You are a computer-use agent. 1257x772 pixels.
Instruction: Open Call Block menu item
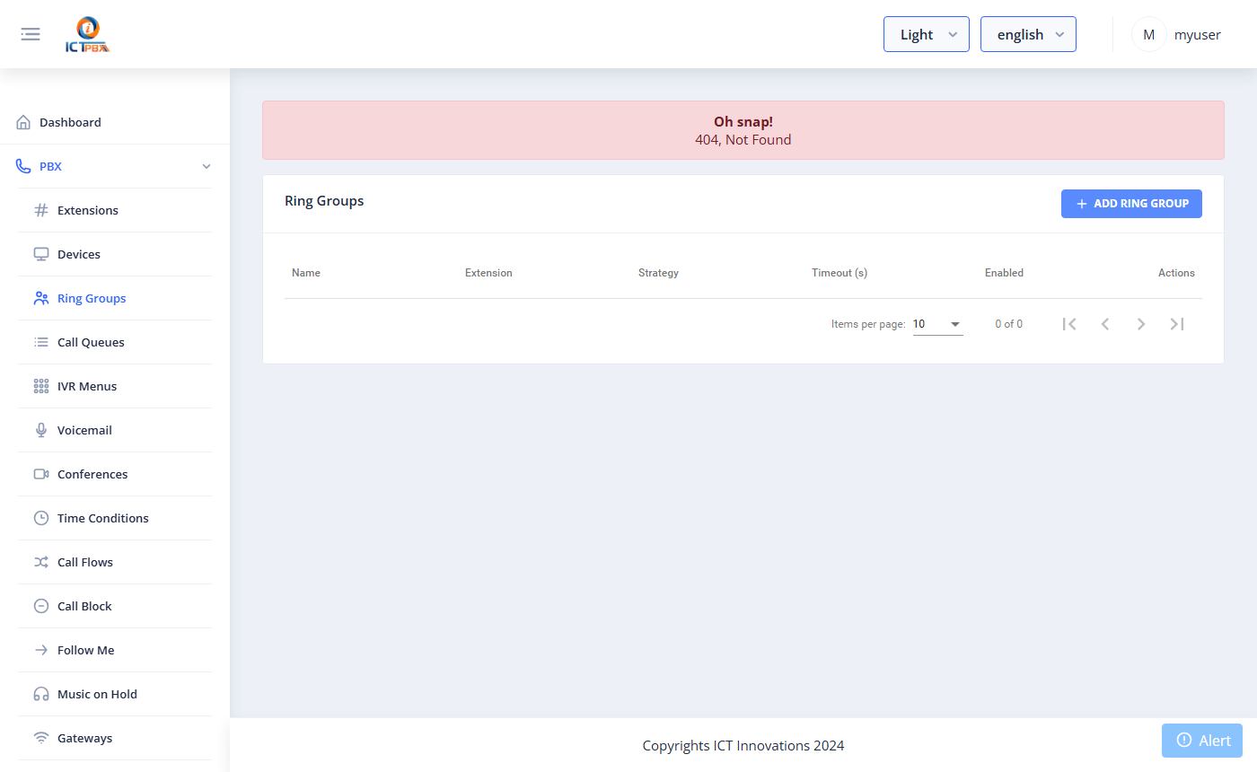115,606
